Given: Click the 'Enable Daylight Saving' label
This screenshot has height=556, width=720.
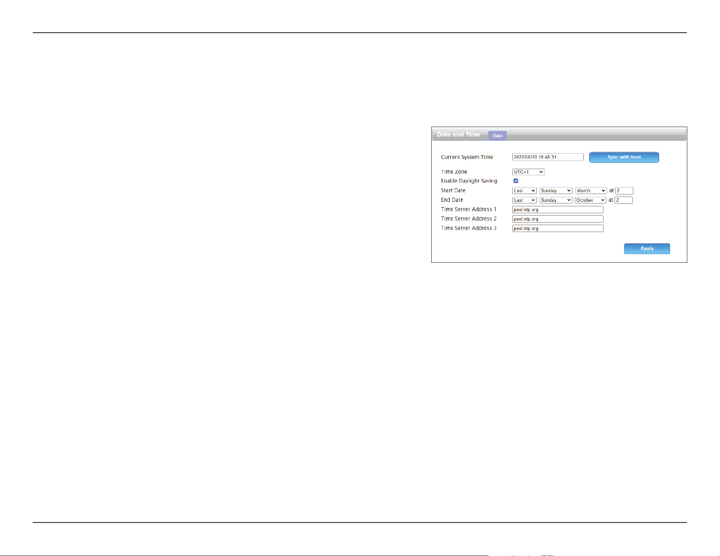Looking at the screenshot, I should tap(469, 181).
